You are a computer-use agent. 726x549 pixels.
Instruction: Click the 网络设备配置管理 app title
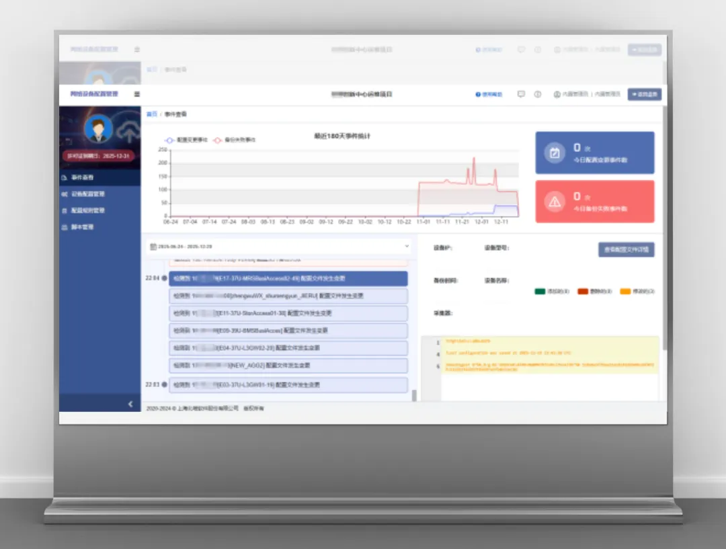click(95, 94)
